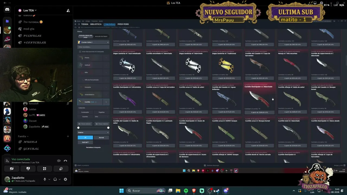Collapse the Familia channel category
The width and height of the screenshot is (347, 195).
pyautogui.click(x=23, y=136)
